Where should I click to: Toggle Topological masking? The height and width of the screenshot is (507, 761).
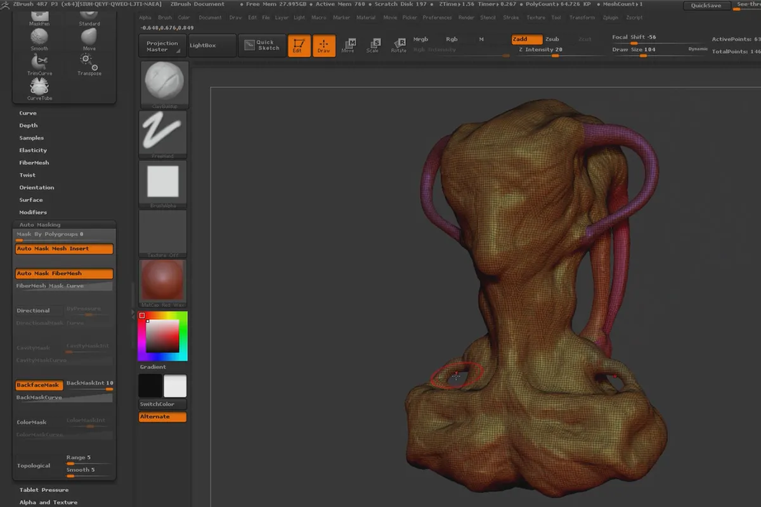tap(34, 466)
